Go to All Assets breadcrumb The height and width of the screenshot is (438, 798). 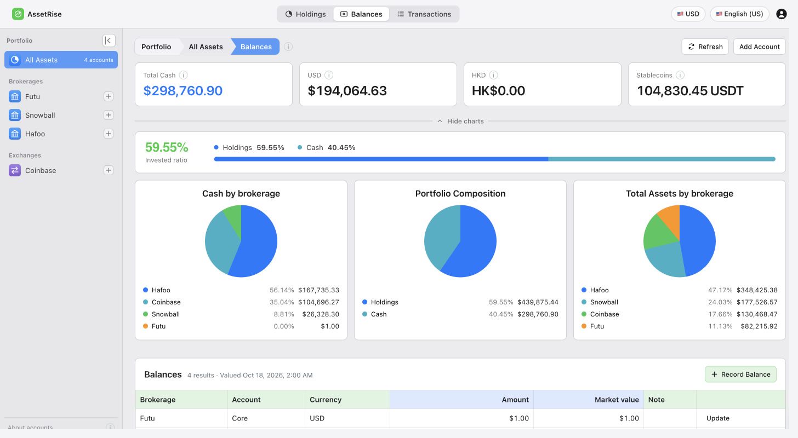point(206,47)
